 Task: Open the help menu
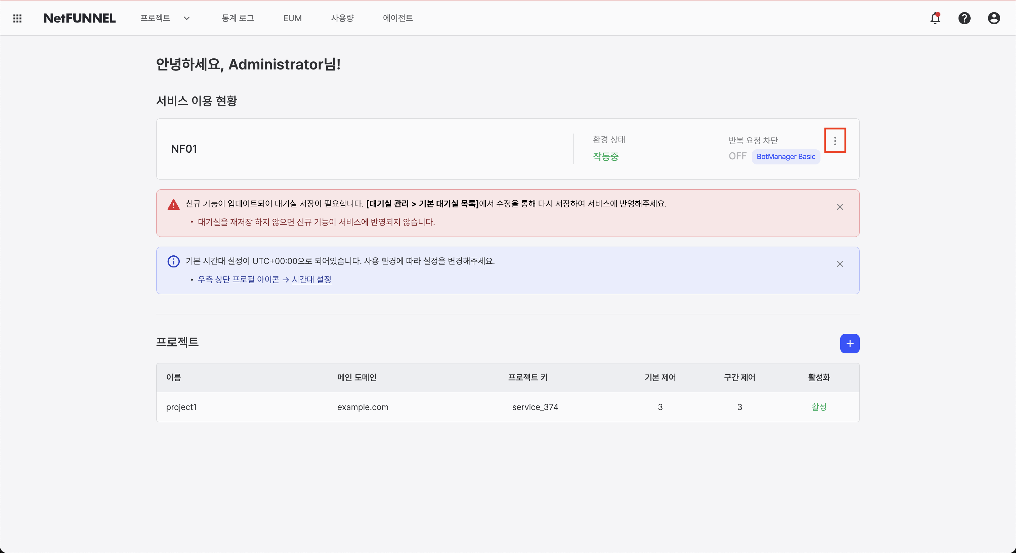(965, 18)
